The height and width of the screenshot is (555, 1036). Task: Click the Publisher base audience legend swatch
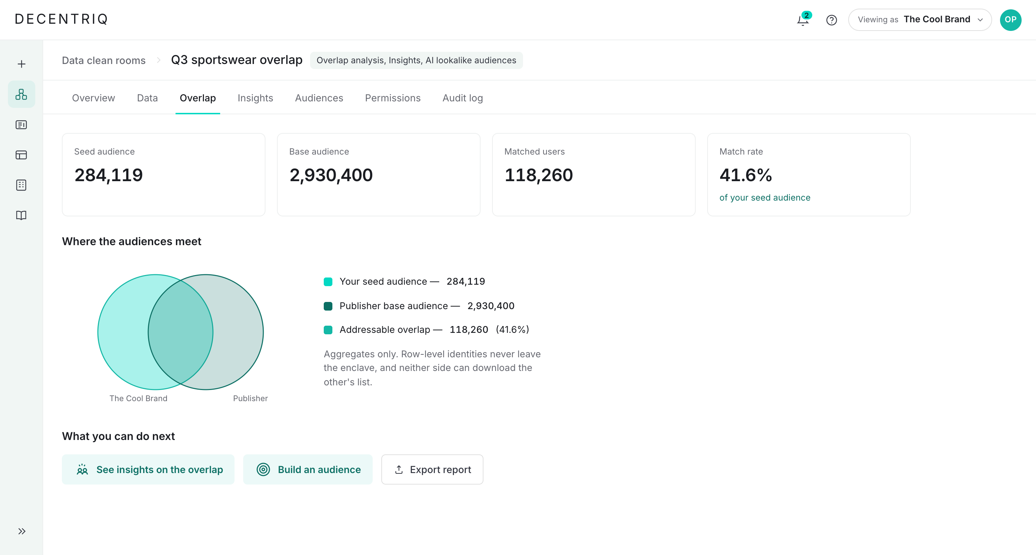click(x=328, y=306)
